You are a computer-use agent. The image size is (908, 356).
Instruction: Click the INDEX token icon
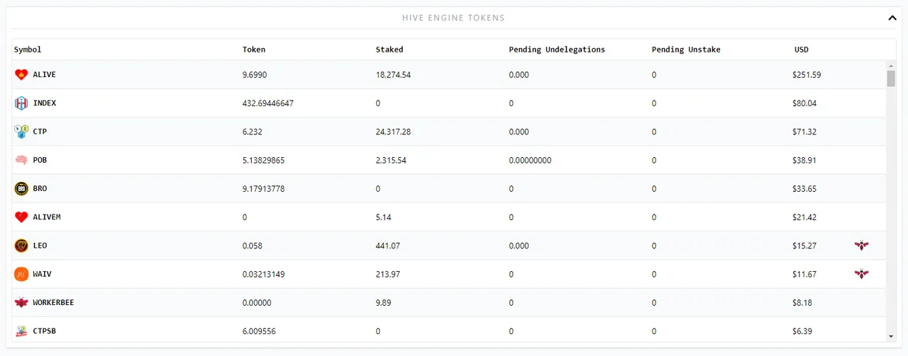point(21,103)
